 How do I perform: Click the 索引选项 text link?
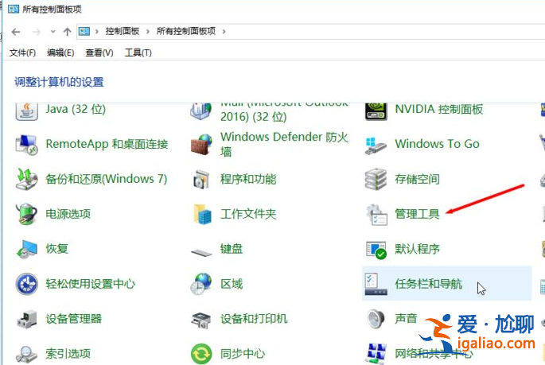tap(68, 354)
